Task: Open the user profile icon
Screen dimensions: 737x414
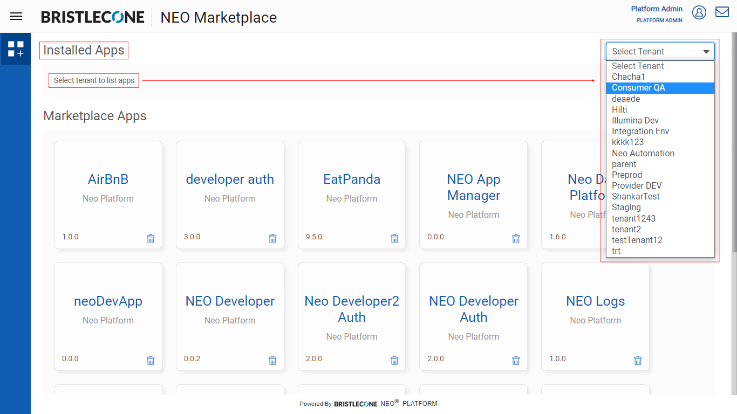Action: [699, 12]
